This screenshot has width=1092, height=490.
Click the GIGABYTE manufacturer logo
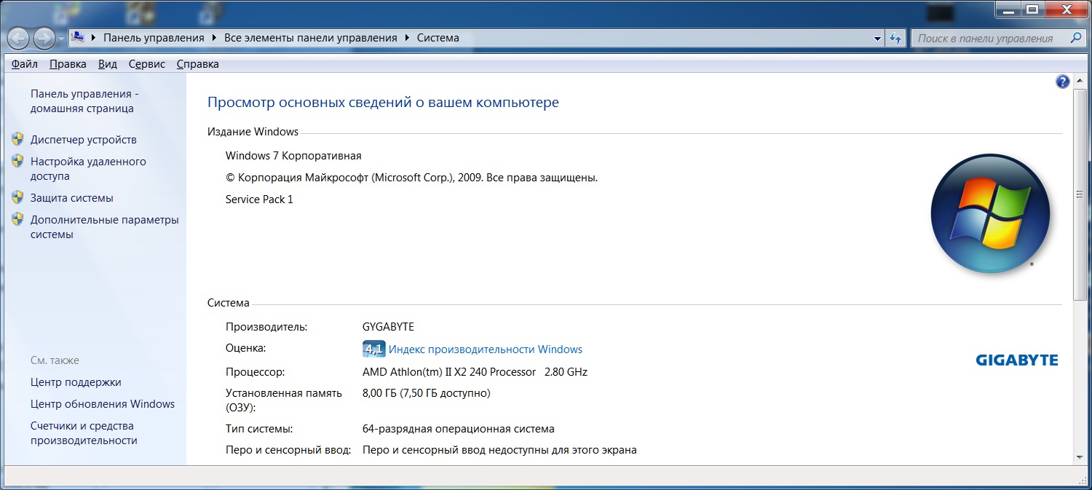pyautogui.click(x=1017, y=360)
